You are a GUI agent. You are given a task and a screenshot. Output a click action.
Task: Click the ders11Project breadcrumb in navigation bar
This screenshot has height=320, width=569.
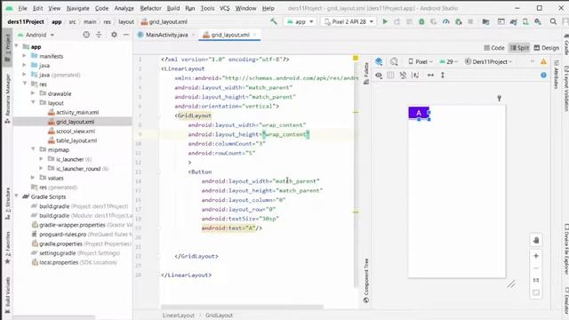pos(26,21)
